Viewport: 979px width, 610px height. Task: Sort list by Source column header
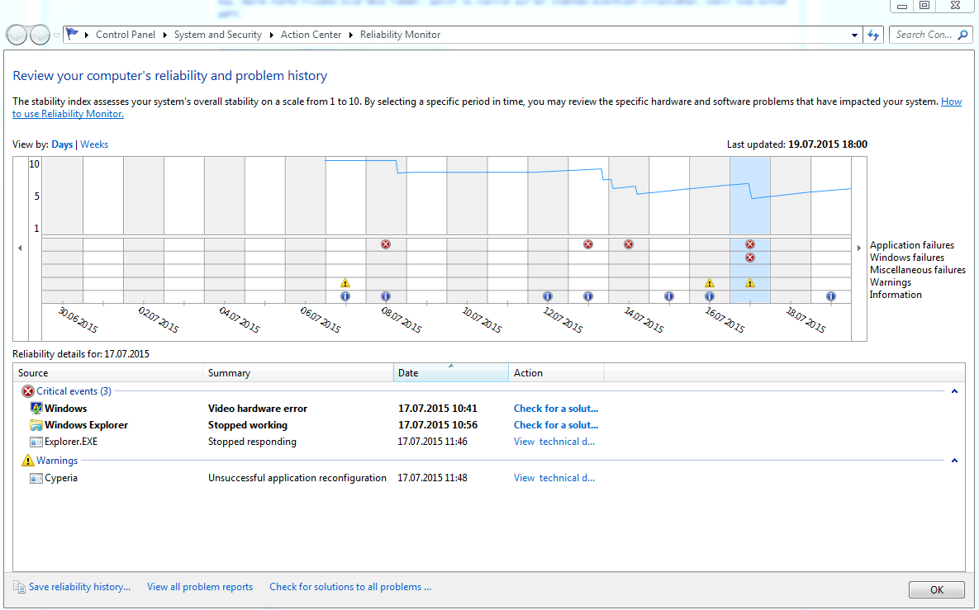point(108,373)
